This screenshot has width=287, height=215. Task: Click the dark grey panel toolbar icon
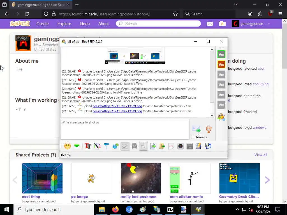(x=190, y=146)
